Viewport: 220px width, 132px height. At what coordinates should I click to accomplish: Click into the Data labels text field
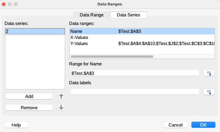tap(134, 92)
